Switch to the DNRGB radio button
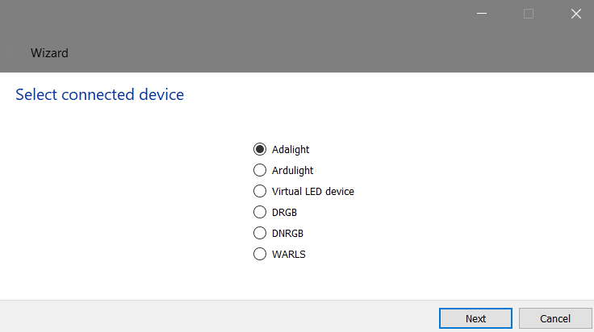Image resolution: width=594 pixels, height=332 pixels. [x=260, y=233]
